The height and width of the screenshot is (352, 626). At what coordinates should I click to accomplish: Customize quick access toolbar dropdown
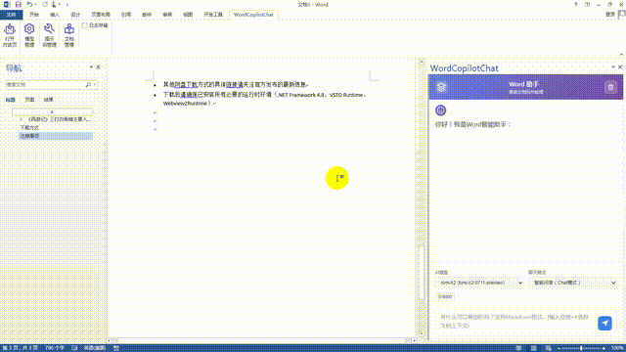67,4
